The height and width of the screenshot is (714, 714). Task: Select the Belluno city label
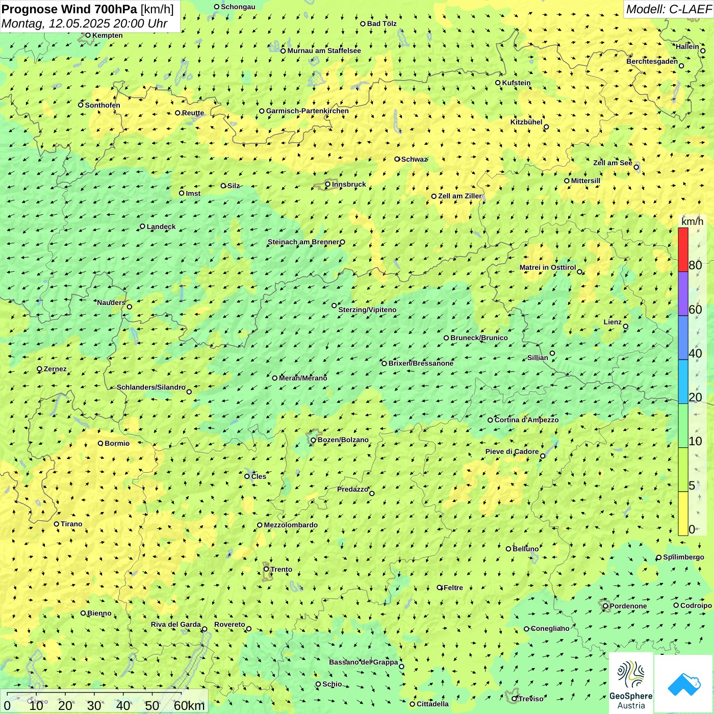point(525,549)
